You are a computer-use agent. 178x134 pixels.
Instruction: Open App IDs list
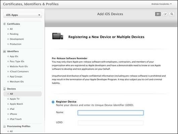tap(14, 56)
